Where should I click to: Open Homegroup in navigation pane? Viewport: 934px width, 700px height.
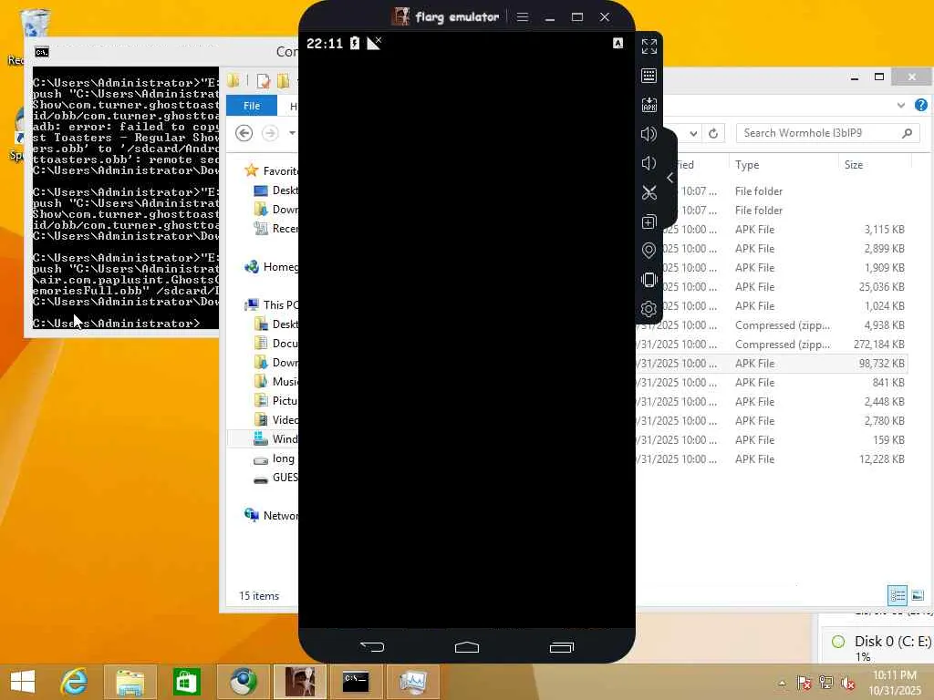click(271, 267)
